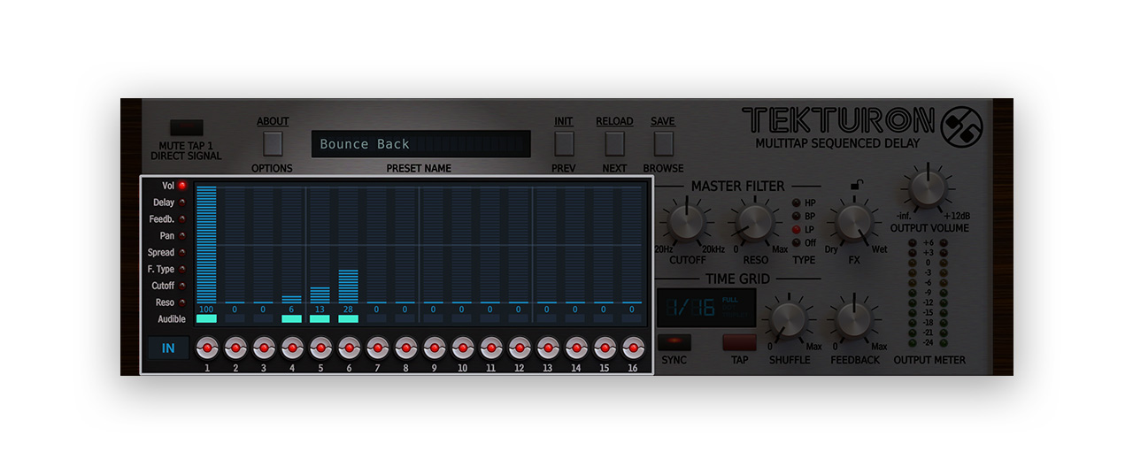Image resolution: width=1133 pixels, height=474 pixels.
Task: Open the Options button under About
Action: (273, 143)
